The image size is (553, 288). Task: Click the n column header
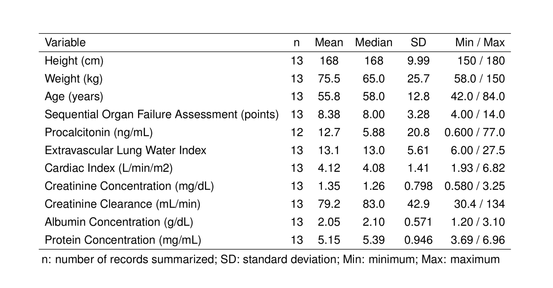pos(296,43)
